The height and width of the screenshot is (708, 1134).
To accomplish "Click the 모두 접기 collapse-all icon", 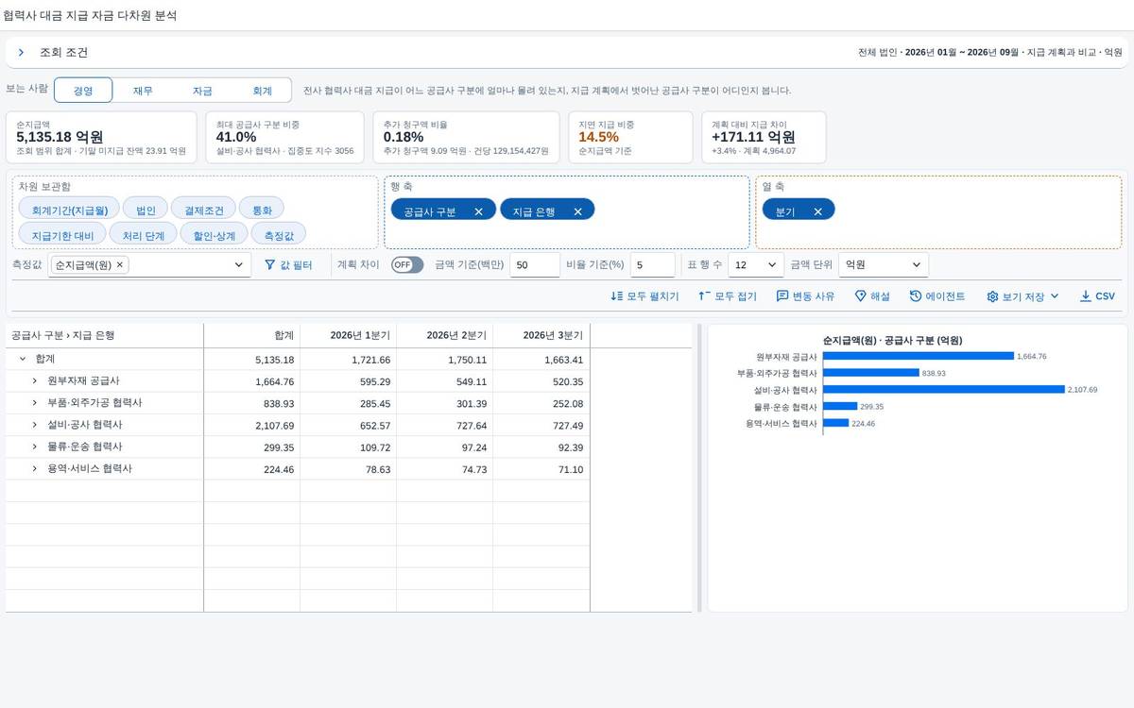I will tap(704, 296).
